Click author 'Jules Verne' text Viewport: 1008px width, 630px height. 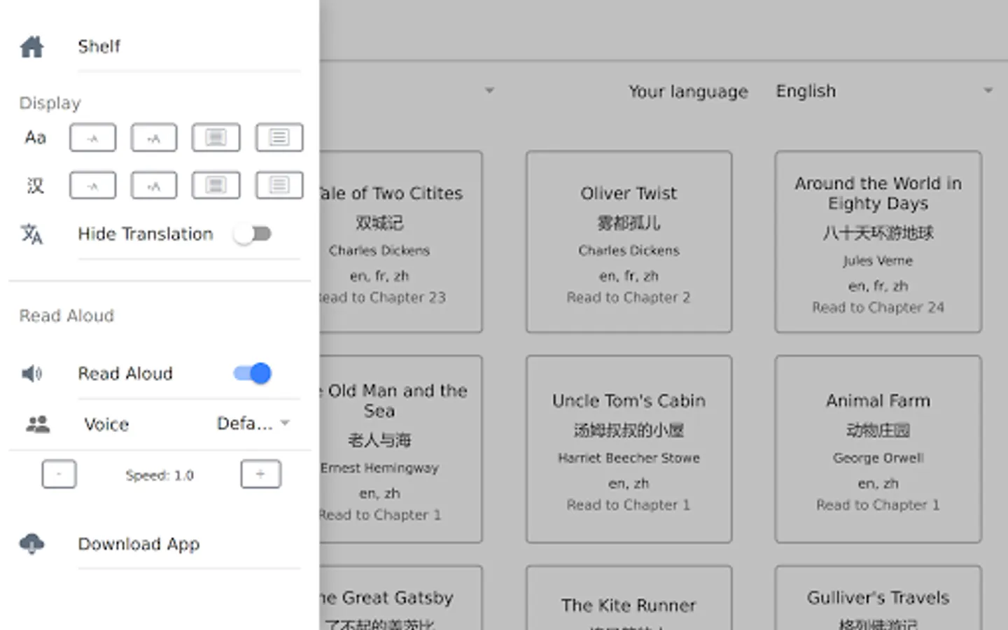[x=878, y=260]
